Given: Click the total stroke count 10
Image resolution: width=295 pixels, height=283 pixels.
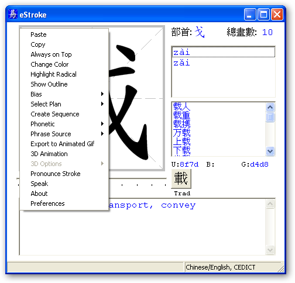Looking at the screenshot, I should (x=267, y=32).
